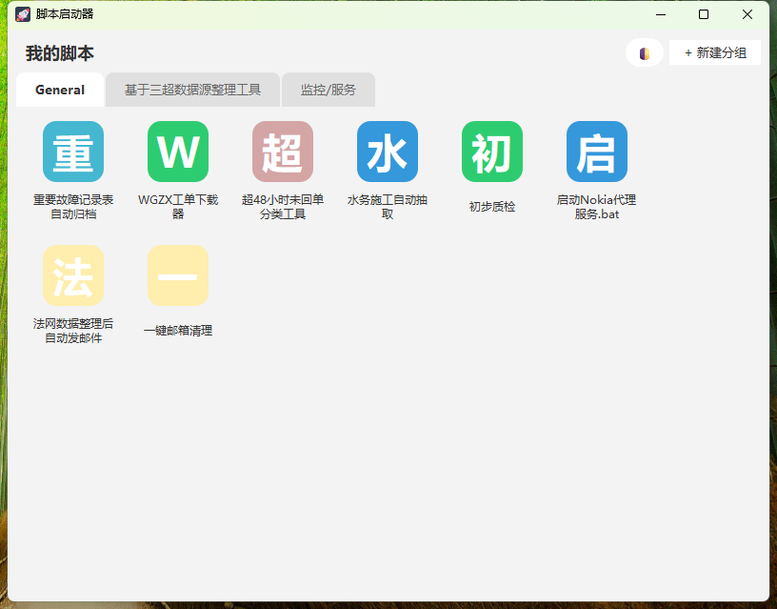Screen dimensions: 777x609
Task: Open the yellow 法网数据整理后自动发邮件 icon
Action: pyautogui.click(x=73, y=275)
